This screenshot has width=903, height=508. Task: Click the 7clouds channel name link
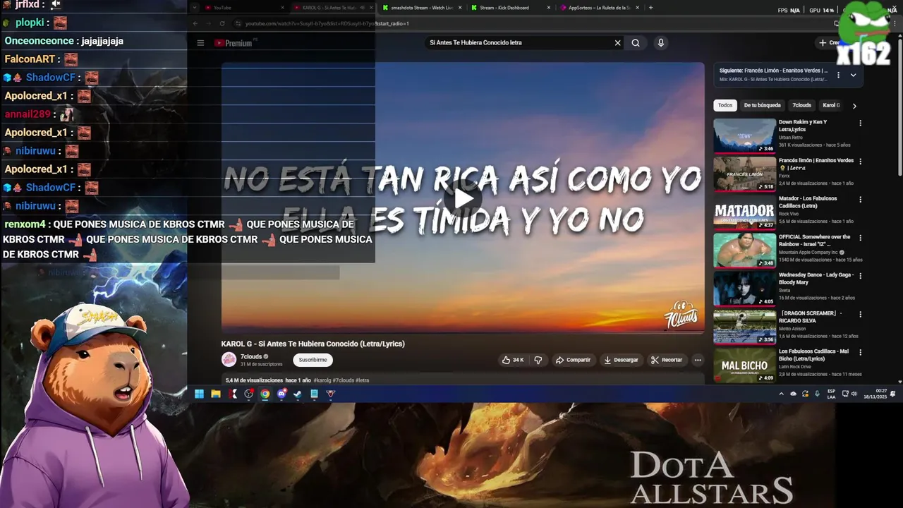(x=252, y=356)
